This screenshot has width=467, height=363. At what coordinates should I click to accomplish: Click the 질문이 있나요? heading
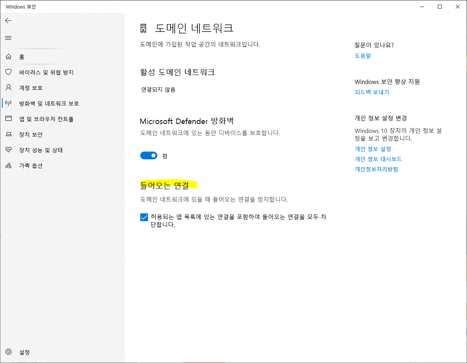tap(374, 45)
